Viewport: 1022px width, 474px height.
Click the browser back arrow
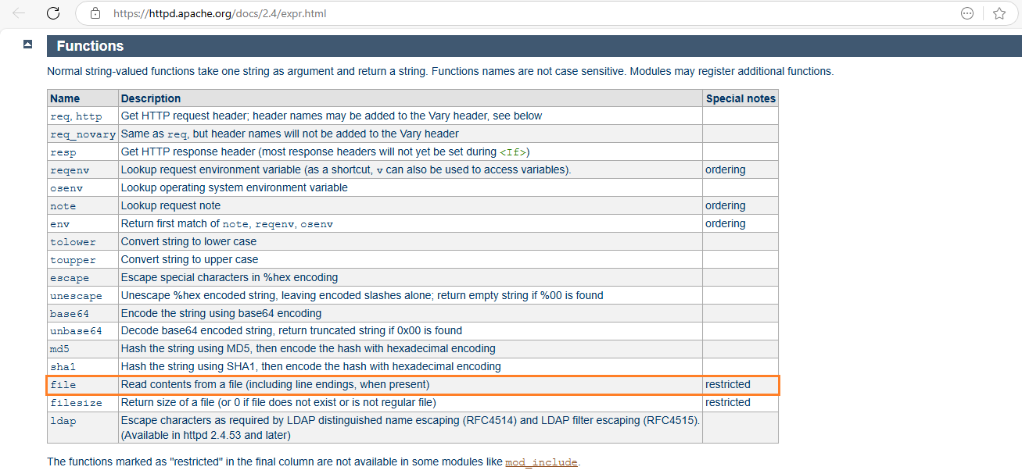click(x=20, y=13)
